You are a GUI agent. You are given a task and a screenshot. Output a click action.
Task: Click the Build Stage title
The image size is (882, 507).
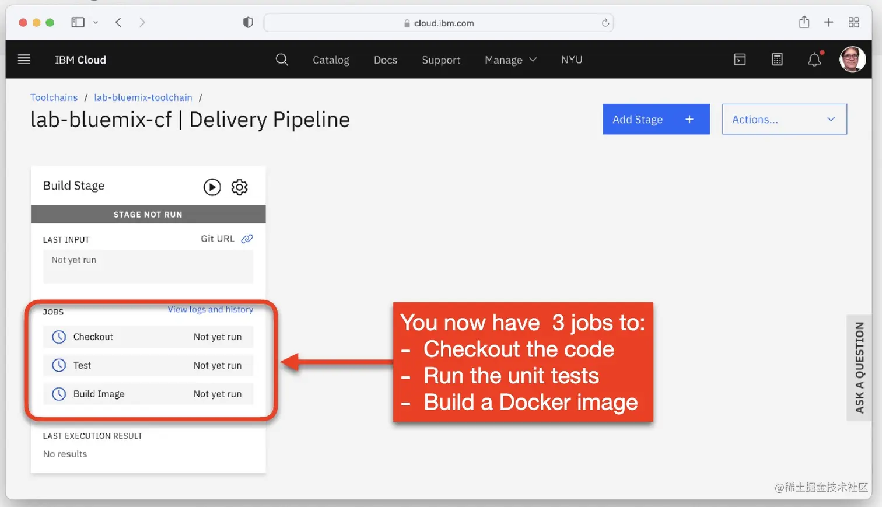point(74,186)
